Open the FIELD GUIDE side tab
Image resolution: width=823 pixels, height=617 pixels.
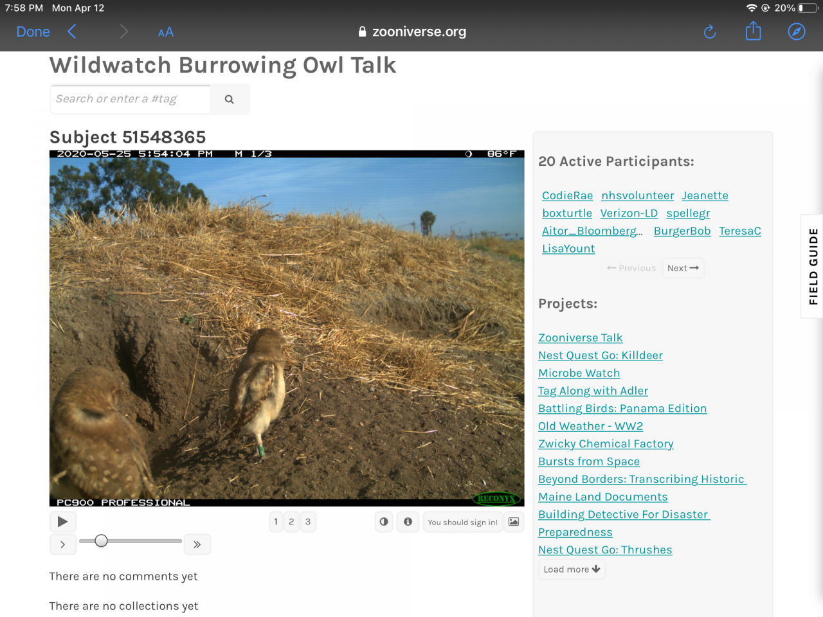point(813,266)
